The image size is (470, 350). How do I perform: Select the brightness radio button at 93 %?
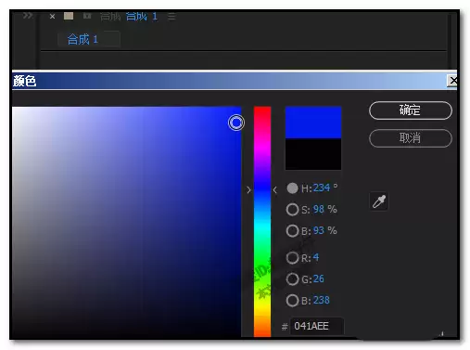pos(292,231)
